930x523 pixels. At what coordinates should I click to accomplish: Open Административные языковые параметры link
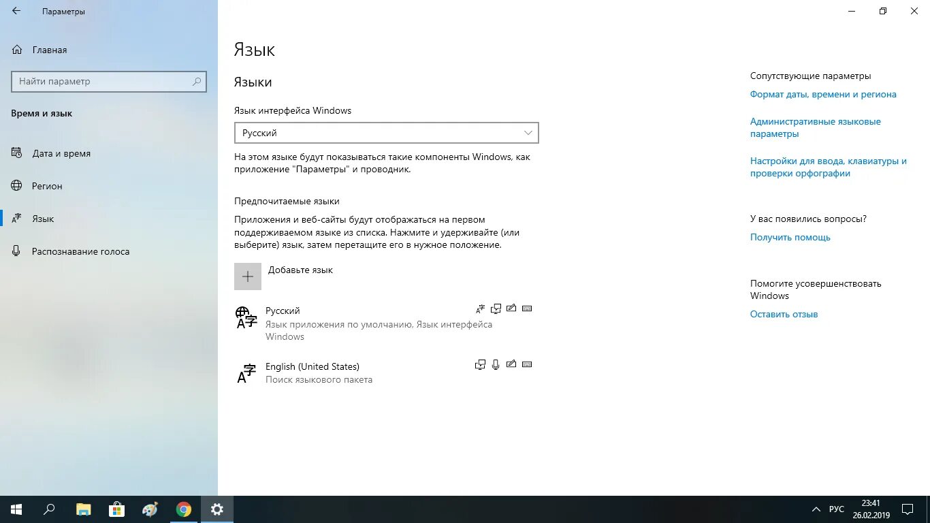pyautogui.click(x=816, y=128)
